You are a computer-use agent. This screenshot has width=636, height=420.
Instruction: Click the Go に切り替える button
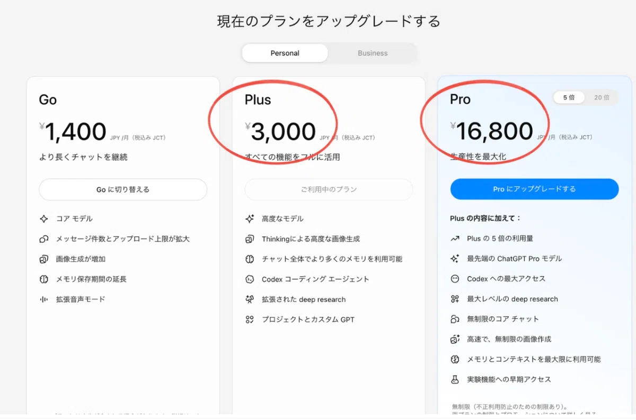(x=123, y=189)
